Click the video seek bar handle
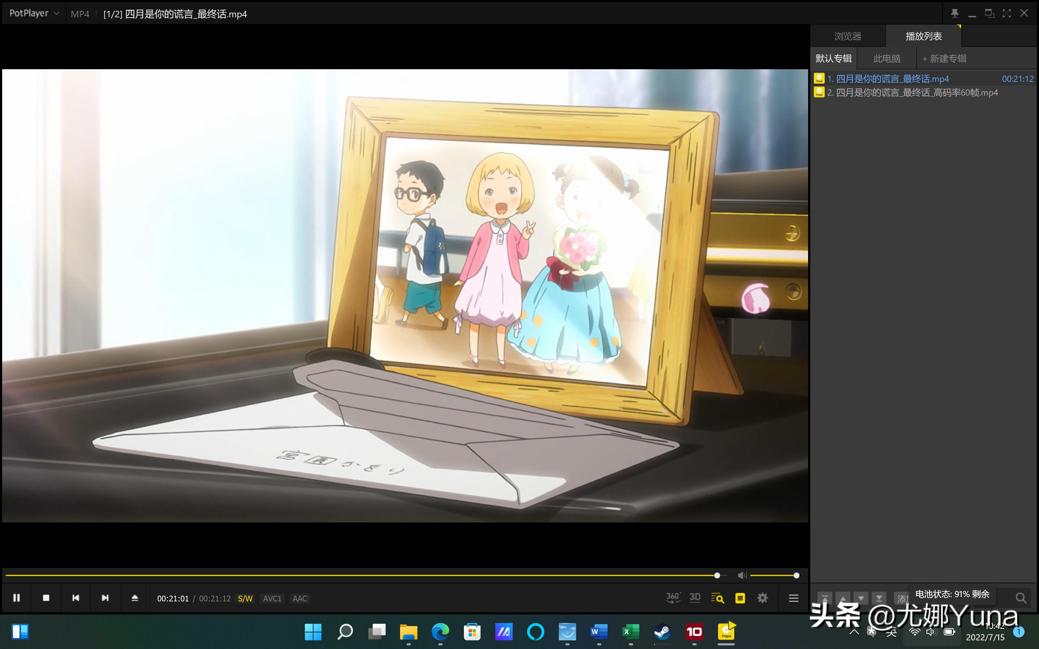 pyautogui.click(x=717, y=575)
